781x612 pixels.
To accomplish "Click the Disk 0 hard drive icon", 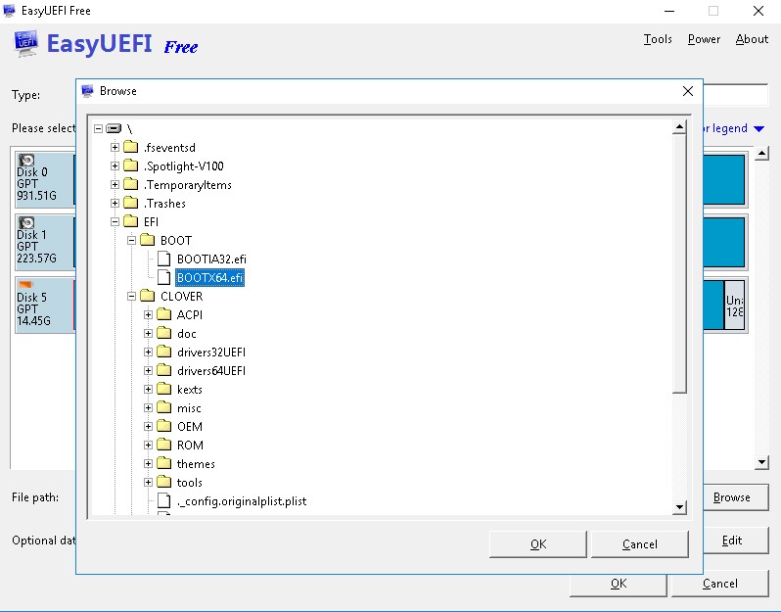I will click(26, 160).
